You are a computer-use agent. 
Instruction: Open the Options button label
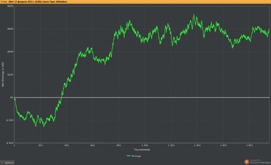pos(9,163)
